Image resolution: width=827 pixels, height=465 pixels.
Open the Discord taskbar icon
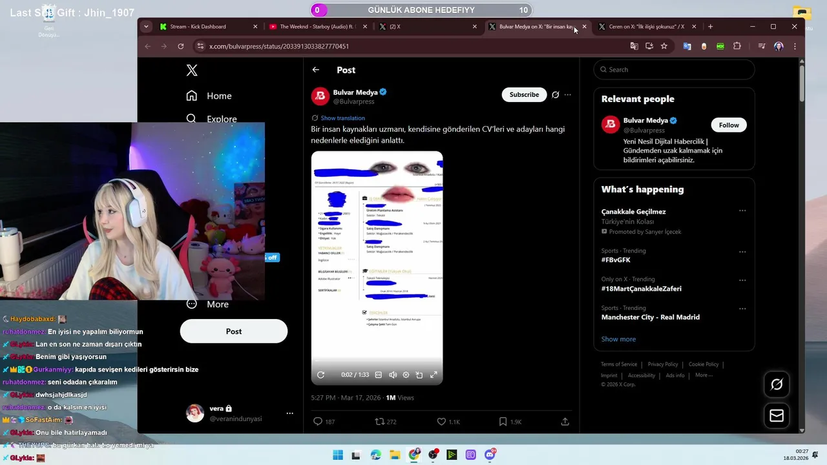point(490,455)
